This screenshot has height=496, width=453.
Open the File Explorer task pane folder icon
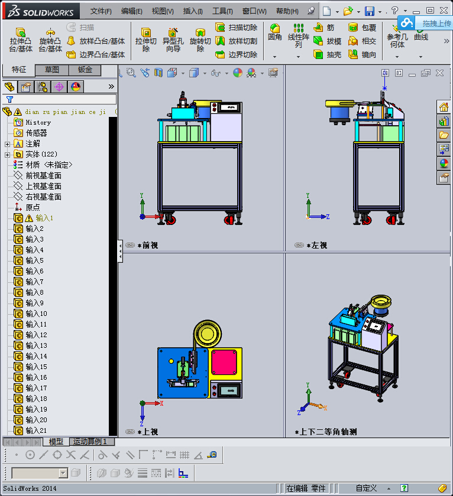444,135
